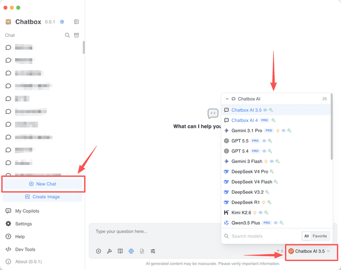This screenshot has height=270, width=341.
Task: Toggle the globe web browsing icon
Action: click(x=131, y=251)
